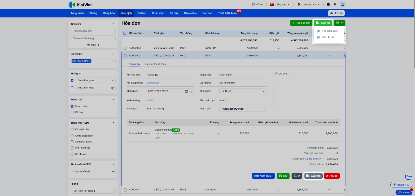Open booking code link DP000899
The height and width of the screenshot is (196, 415).
coord(153,83)
